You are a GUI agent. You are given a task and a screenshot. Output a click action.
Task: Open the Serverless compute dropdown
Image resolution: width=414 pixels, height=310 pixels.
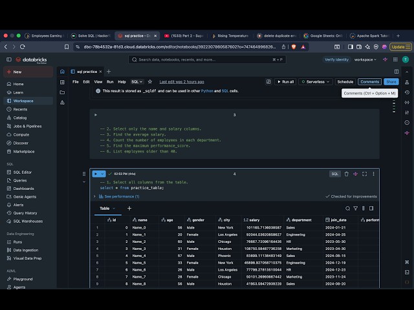[x=316, y=82]
